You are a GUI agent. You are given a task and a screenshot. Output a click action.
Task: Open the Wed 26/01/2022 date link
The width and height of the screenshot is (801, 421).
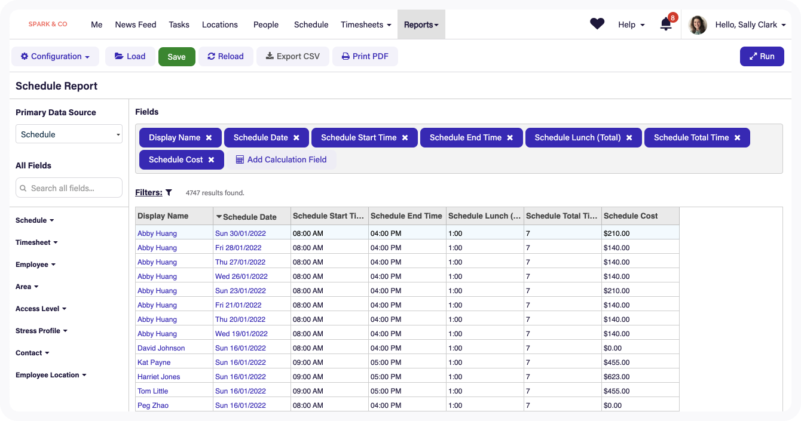[241, 276]
